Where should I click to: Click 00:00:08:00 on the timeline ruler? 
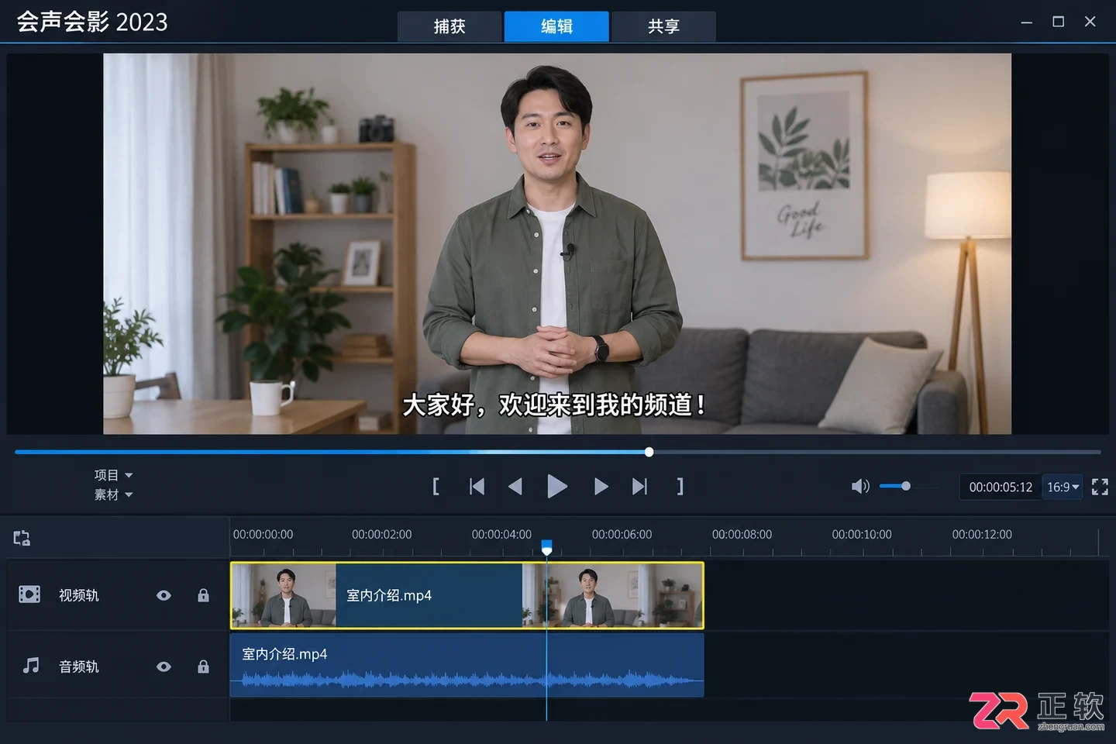(742, 535)
